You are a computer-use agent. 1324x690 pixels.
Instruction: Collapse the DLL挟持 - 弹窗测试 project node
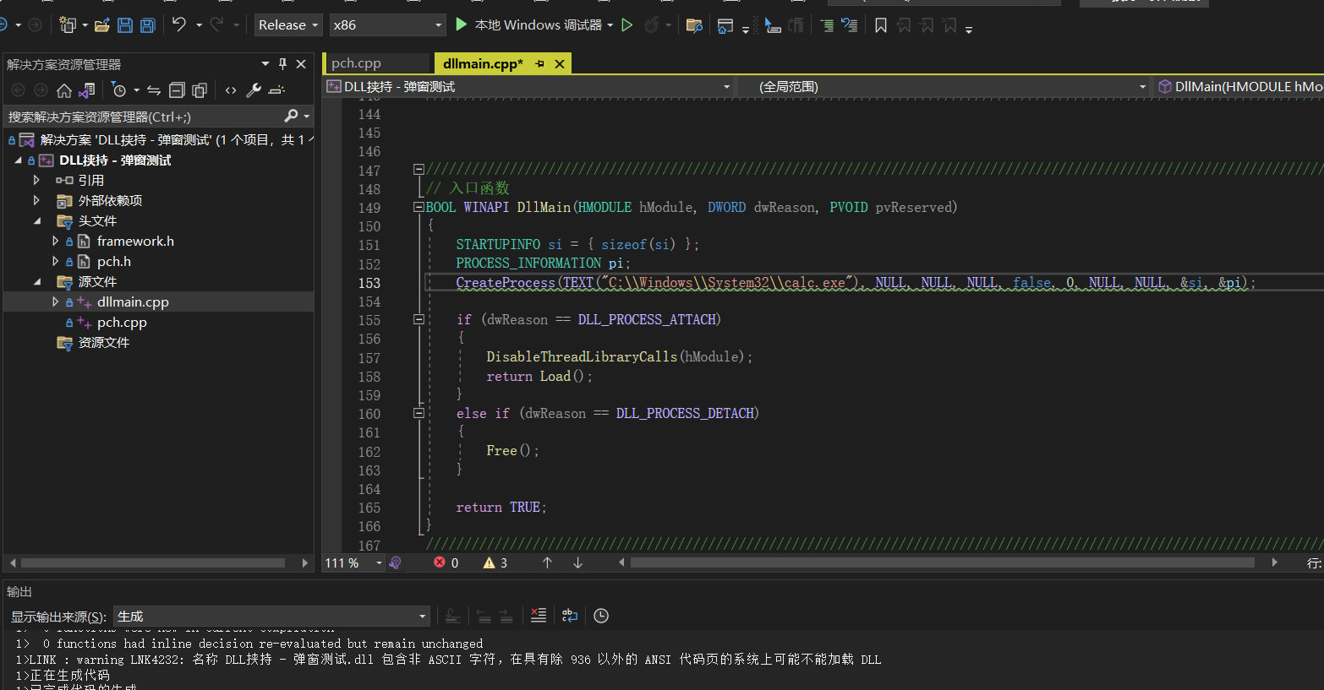tap(19, 160)
